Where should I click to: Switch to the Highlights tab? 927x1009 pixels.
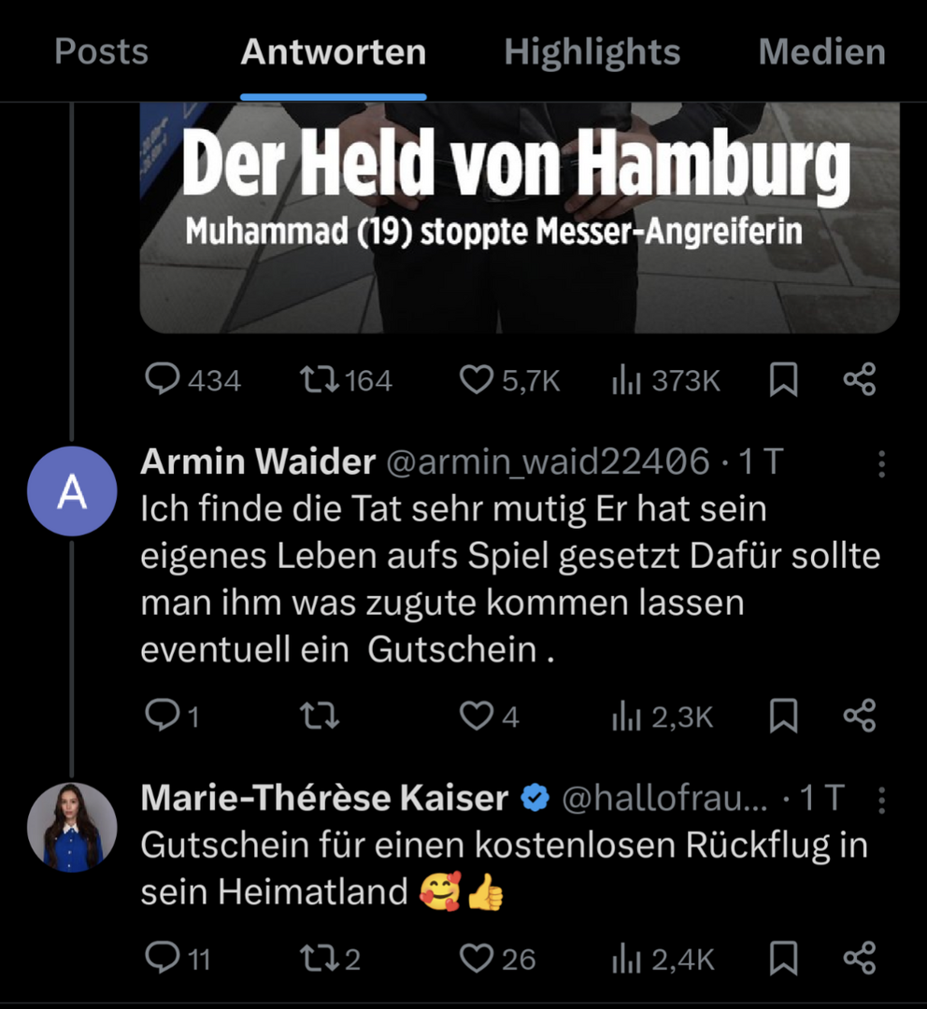[592, 51]
